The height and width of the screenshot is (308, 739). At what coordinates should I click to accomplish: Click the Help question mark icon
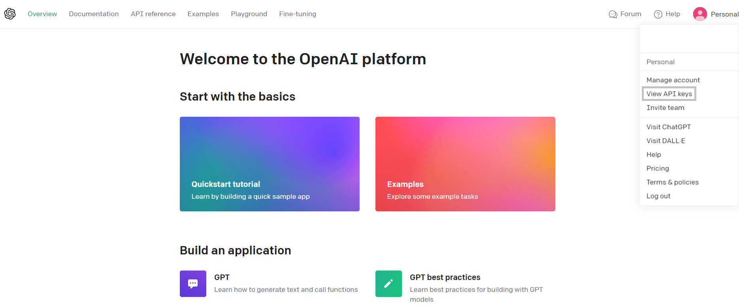[658, 14]
